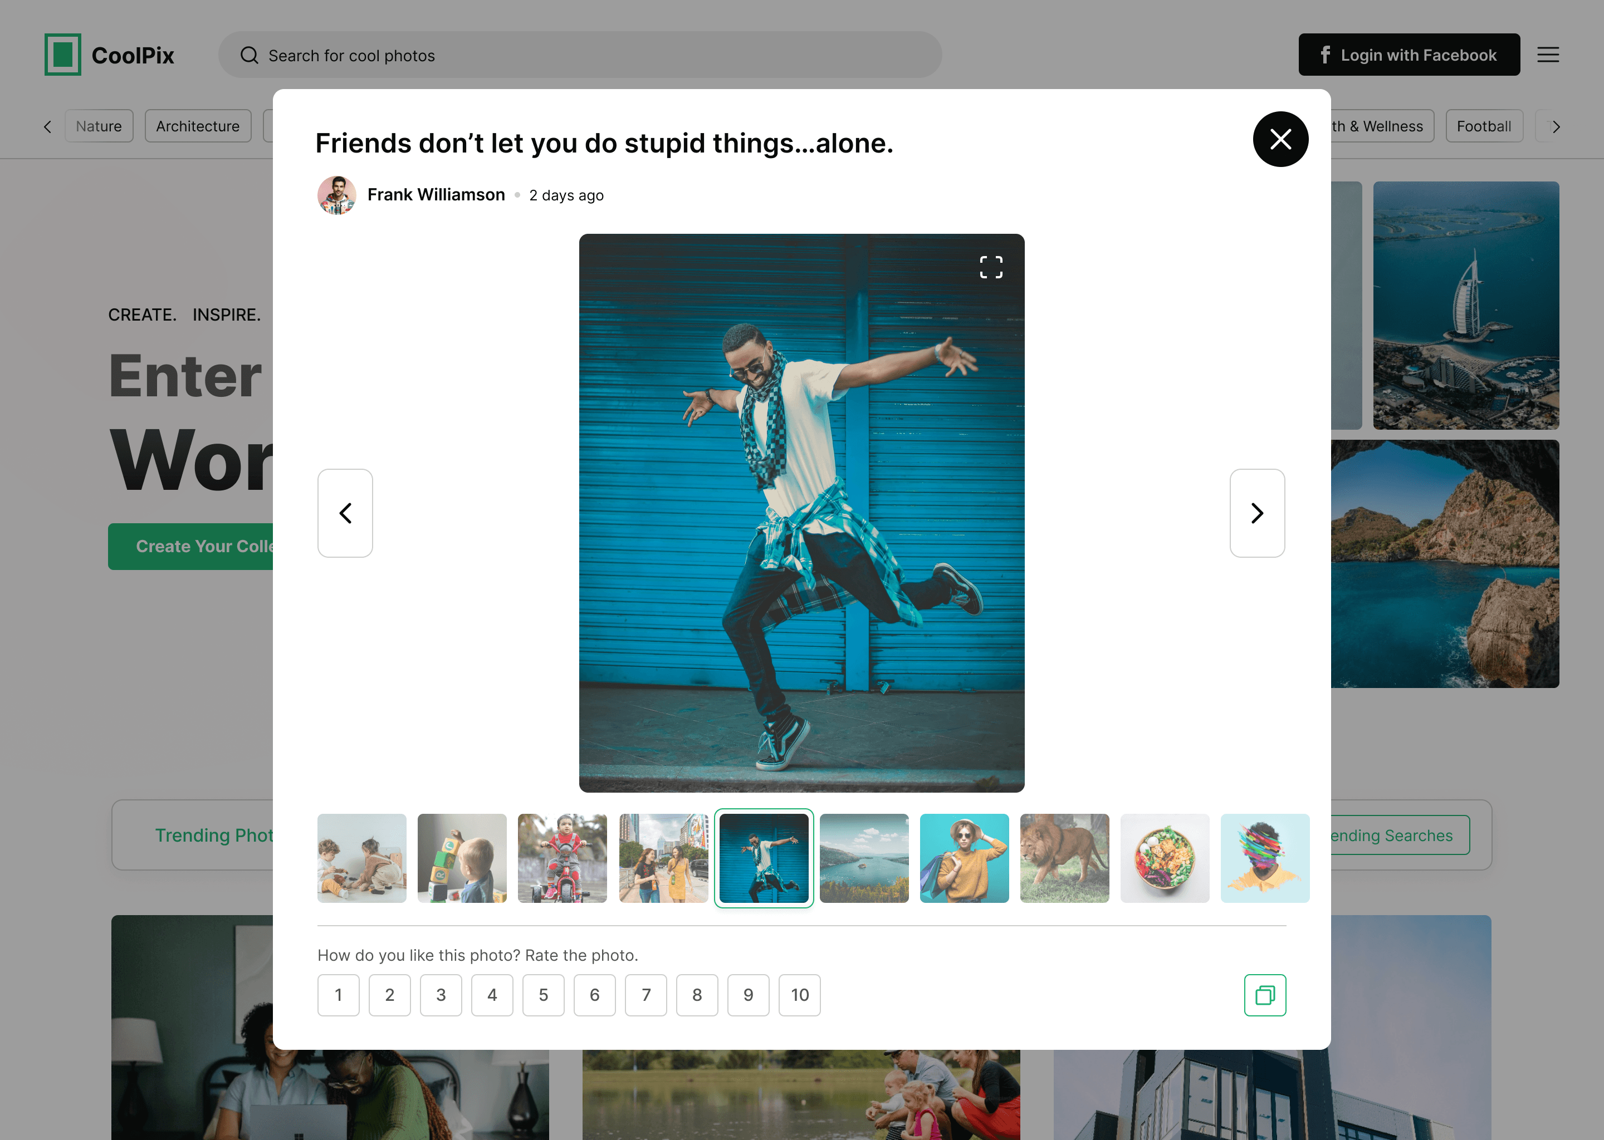Viewport: 1604px width, 1140px height.
Task: Open the Nature category tab
Action: coord(99,126)
